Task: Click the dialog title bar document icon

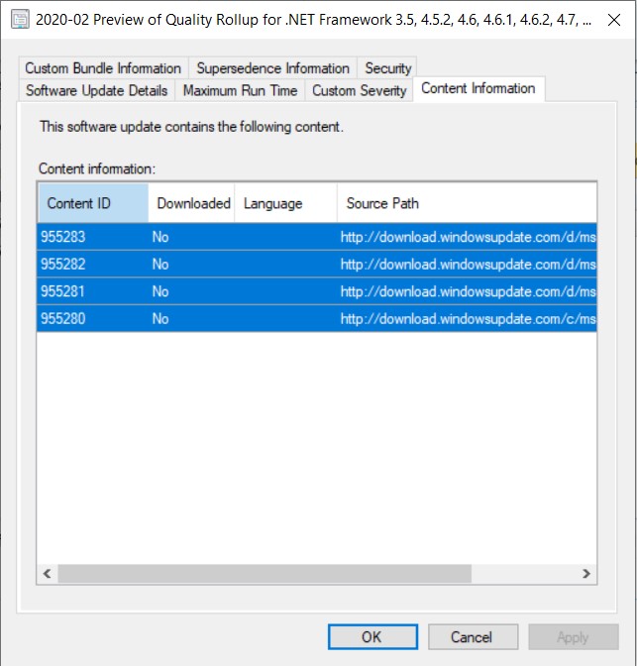Action: point(20,22)
